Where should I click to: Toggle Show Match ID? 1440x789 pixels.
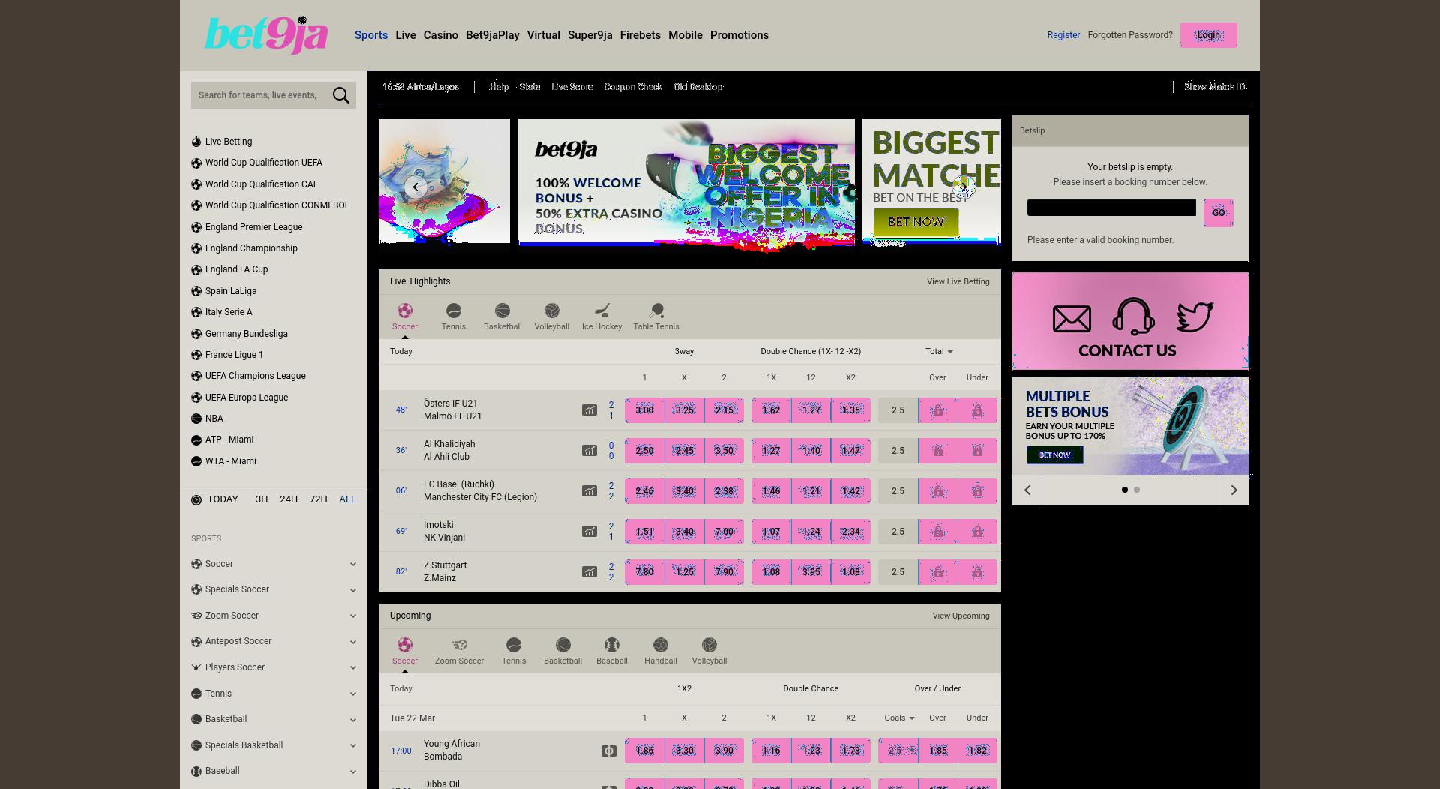tap(1215, 87)
